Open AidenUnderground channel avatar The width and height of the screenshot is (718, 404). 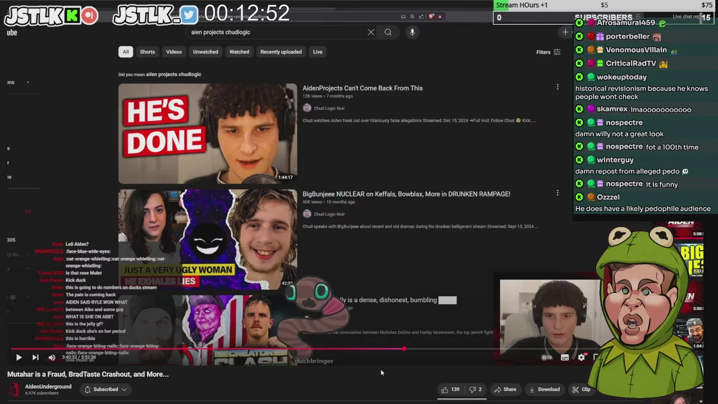coord(14,389)
